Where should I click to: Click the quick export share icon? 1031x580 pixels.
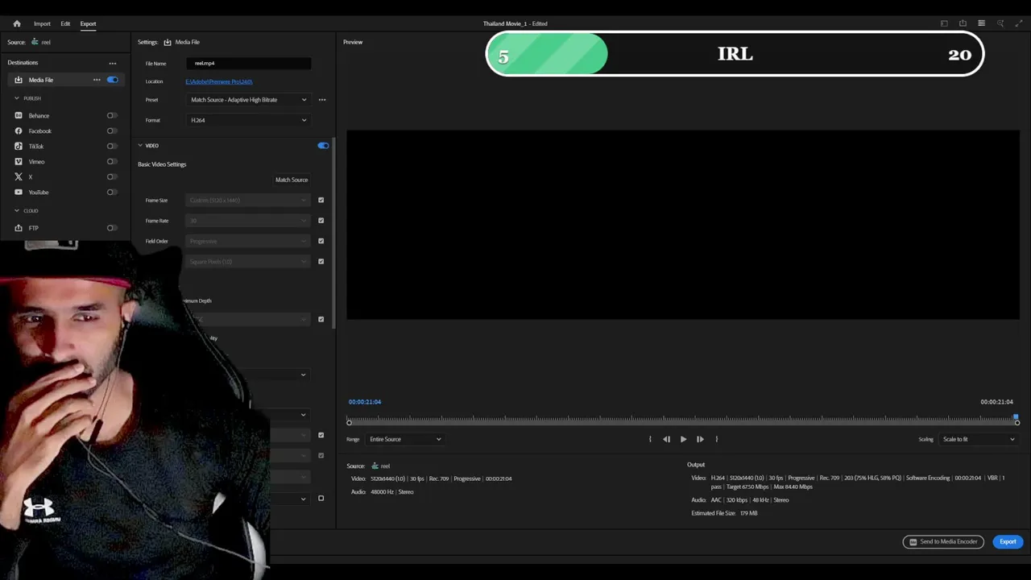click(x=963, y=23)
